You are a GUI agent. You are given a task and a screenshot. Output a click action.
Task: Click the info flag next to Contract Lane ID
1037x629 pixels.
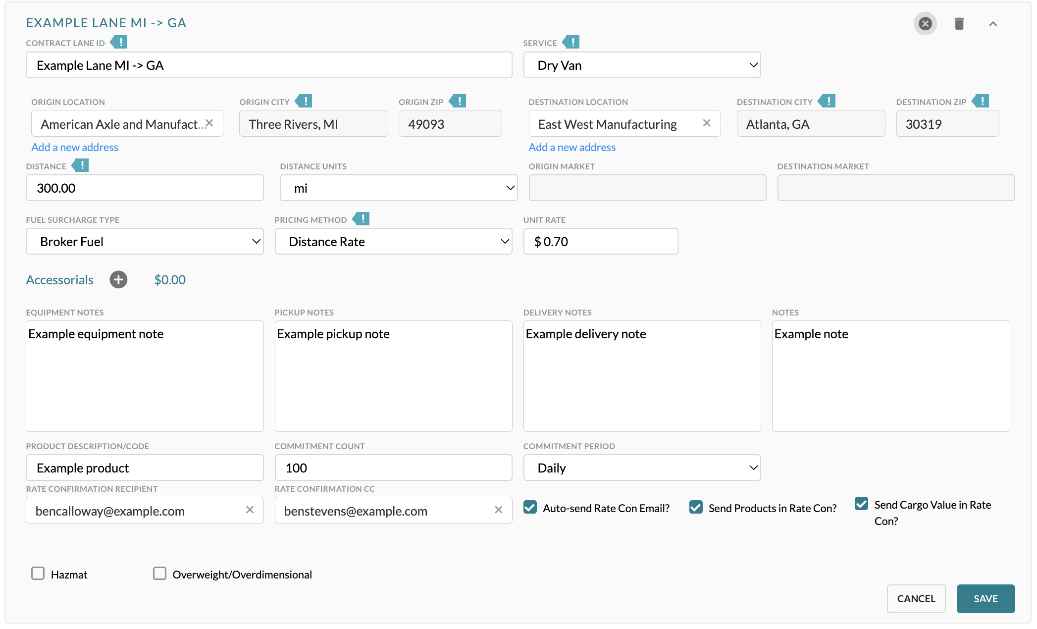click(119, 42)
